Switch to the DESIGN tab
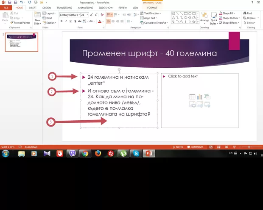Screen dimensions: 263x210 pos(47,8)
